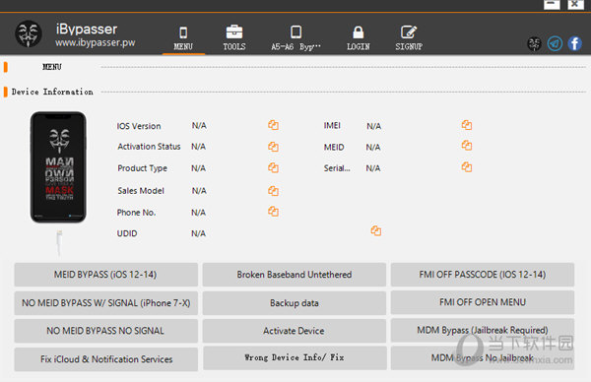Copy the IMEI value
The height and width of the screenshot is (382, 591).
467,125
